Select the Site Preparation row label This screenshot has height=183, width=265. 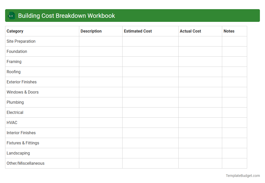(21, 41)
